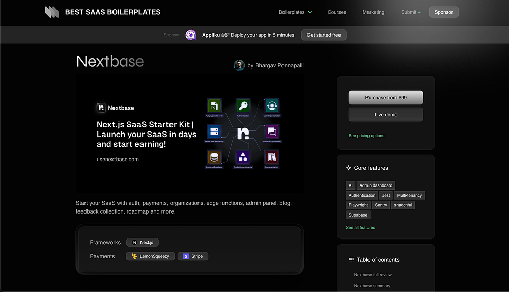The width and height of the screenshot is (509, 292).
Task: Click the Documentation books icon
Action: (272, 157)
